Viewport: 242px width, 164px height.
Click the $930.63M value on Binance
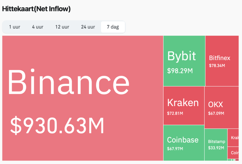(x=57, y=126)
